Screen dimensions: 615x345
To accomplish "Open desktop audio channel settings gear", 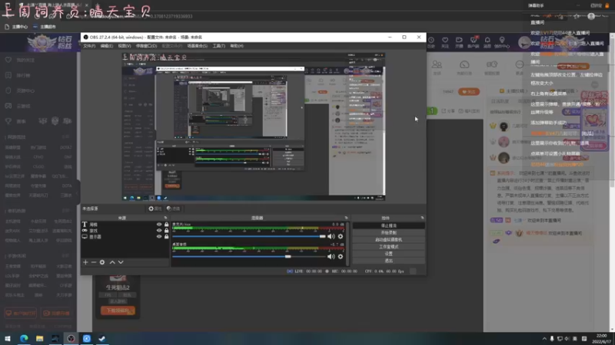I will pyautogui.click(x=341, y=257).
